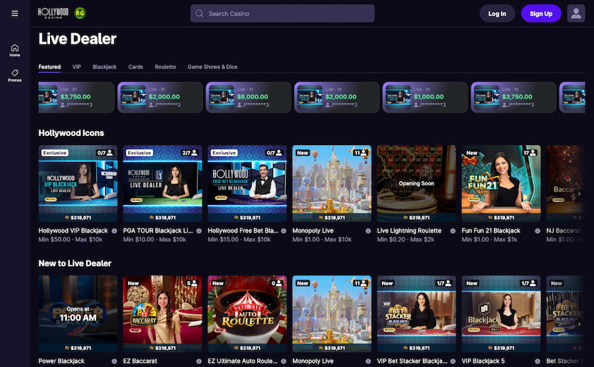The height and width of the screenshot is (367, 594).
Task: Open the VIP Blackjack 5 title link
Action: (x=483, y=361)
